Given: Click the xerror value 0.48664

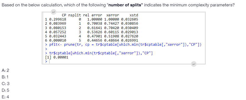Looking at the screenshot, I should click(x=112, y=40).
